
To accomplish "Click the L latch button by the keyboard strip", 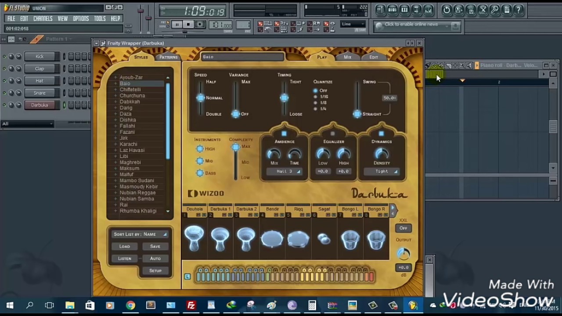I will [x=187, y=276].
